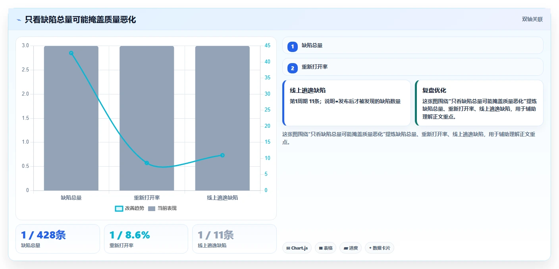Click the right axis value 45
This screenshot has height=269, width=559.
(268, 46)
